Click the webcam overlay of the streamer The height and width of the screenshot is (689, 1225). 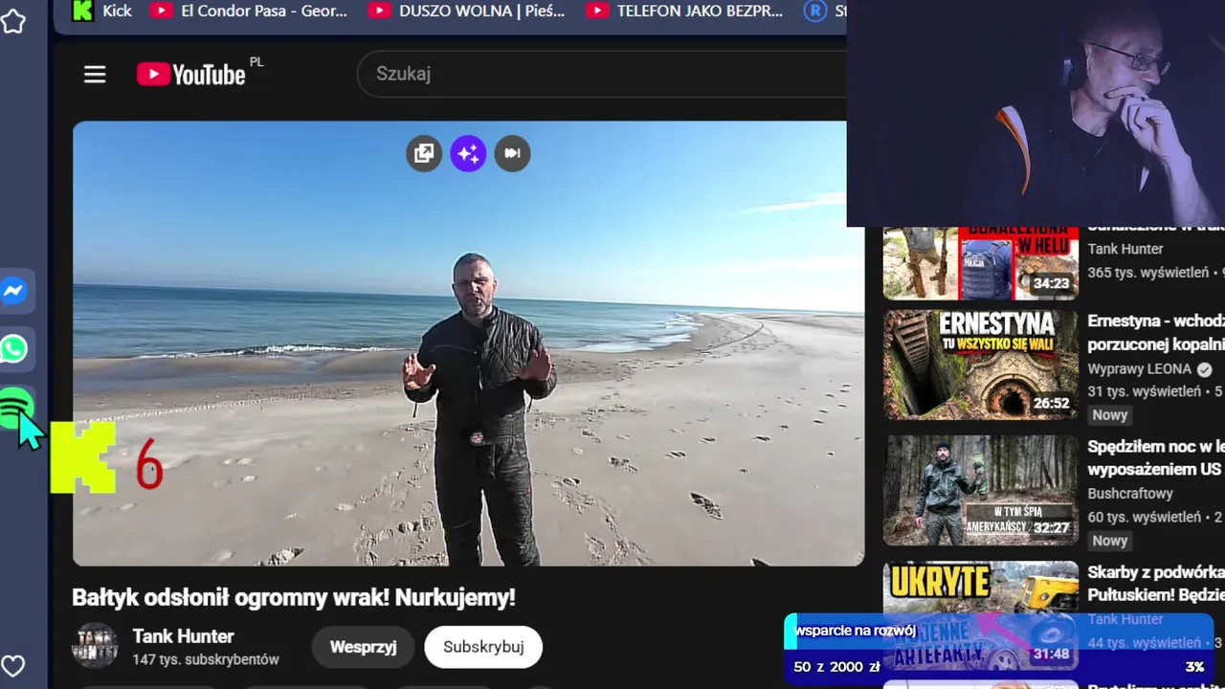point(1036,113)
